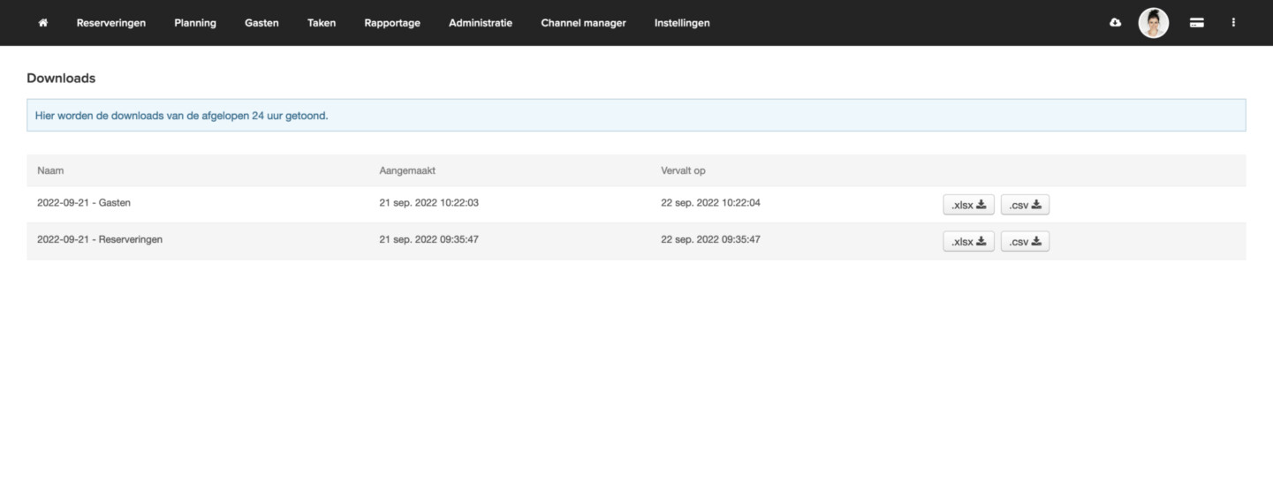
Task: Click the Aangemaakt column header
Action: click(407, 170)
